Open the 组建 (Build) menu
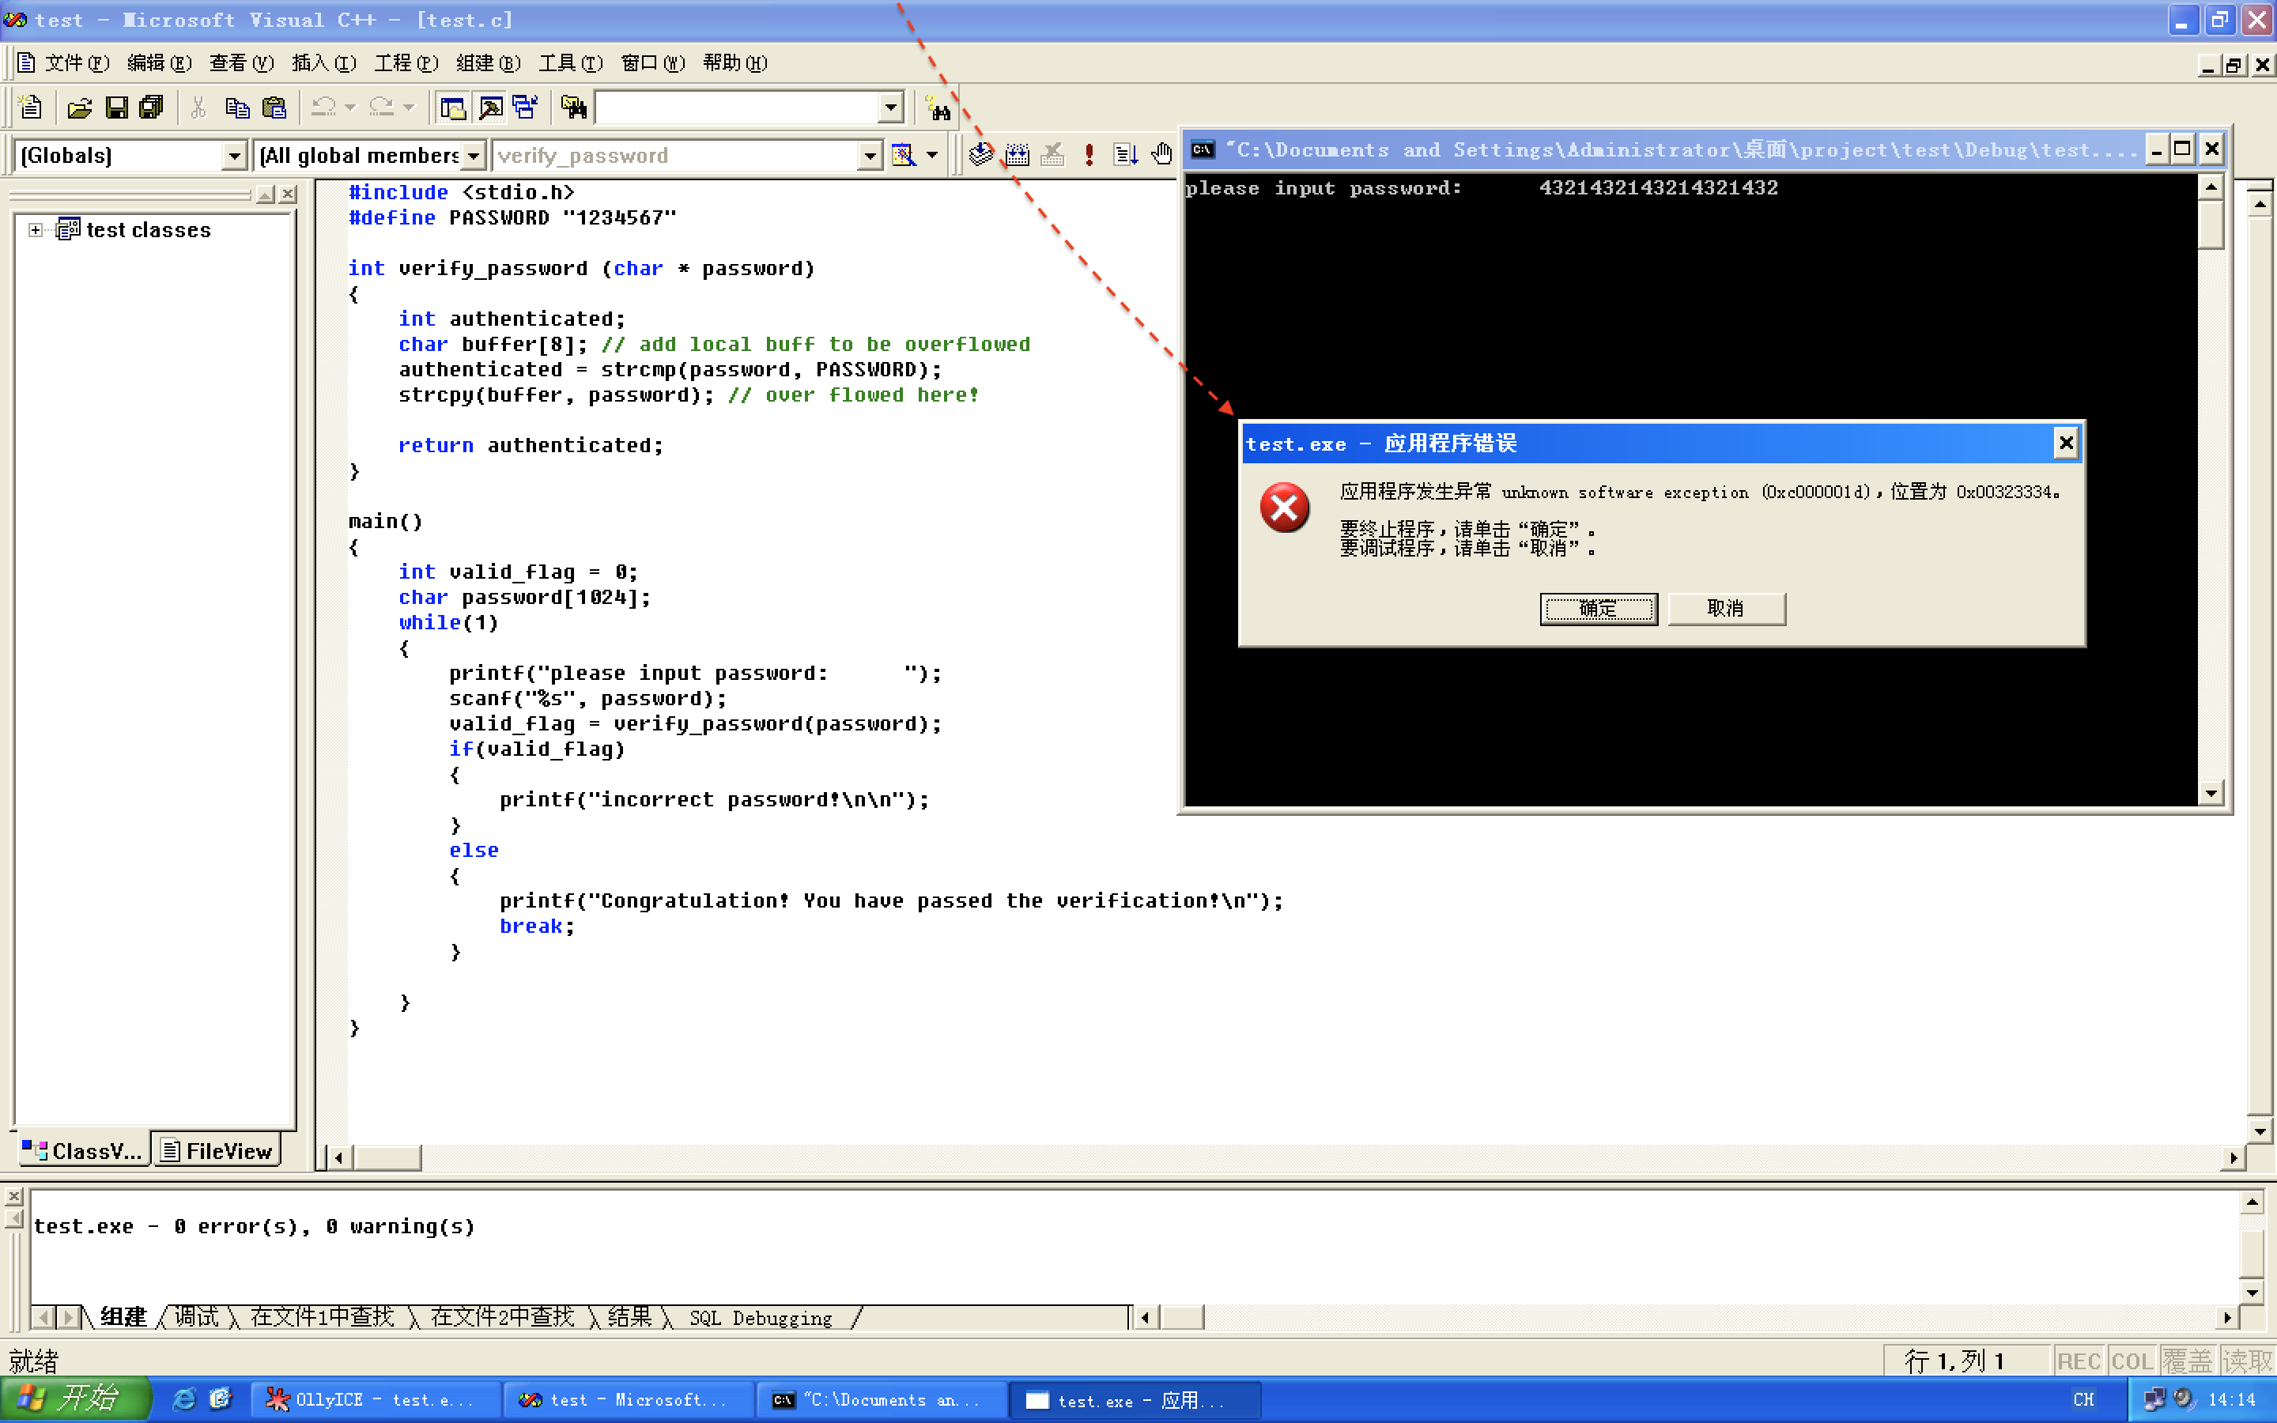 [487, 63]
